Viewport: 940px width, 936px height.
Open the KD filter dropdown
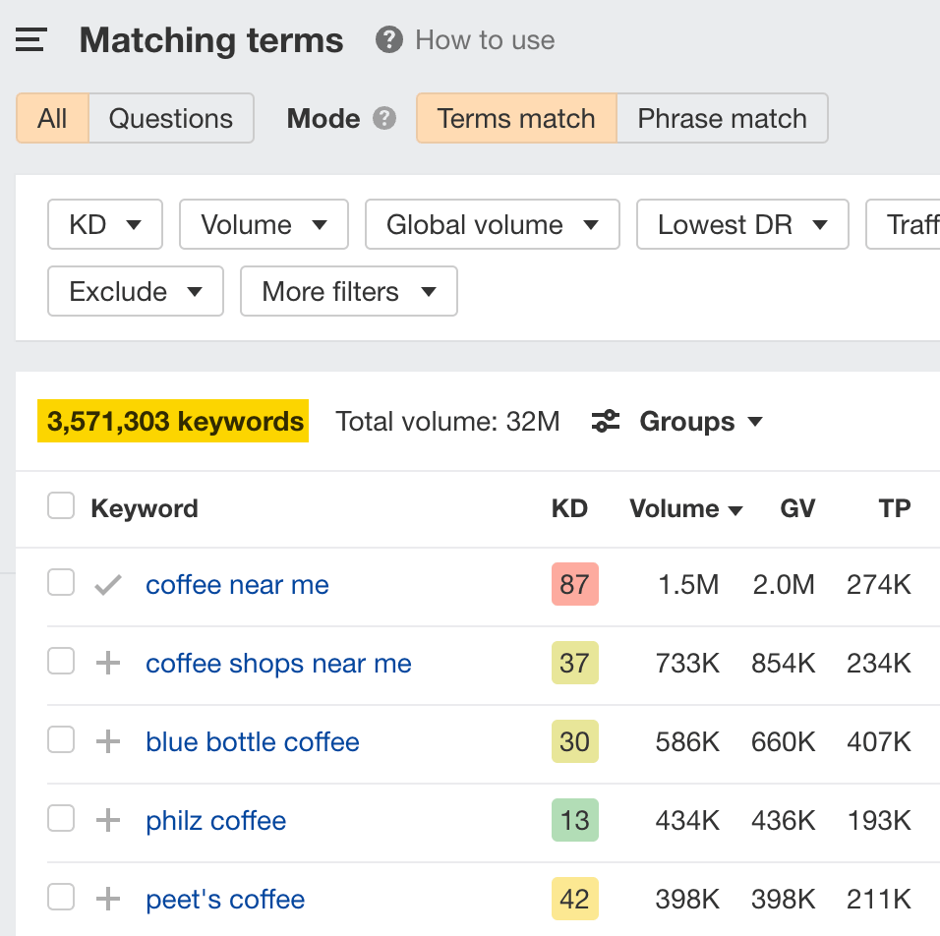[x=105, y=224]
